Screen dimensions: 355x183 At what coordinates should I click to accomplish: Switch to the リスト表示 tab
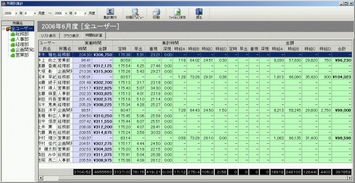pos(48,36)
